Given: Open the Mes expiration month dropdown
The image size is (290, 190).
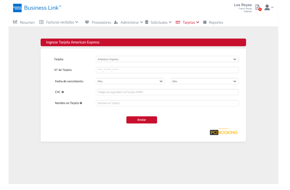Looking at the screenshot, I should (130, 81).
